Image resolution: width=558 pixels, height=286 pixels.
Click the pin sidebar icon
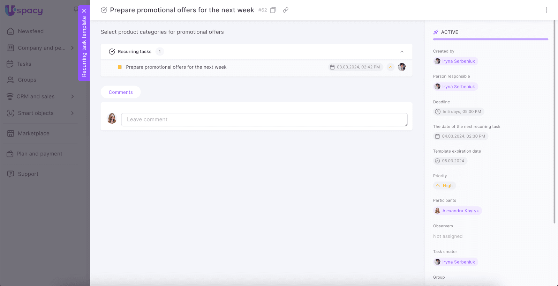click(75, 9)
